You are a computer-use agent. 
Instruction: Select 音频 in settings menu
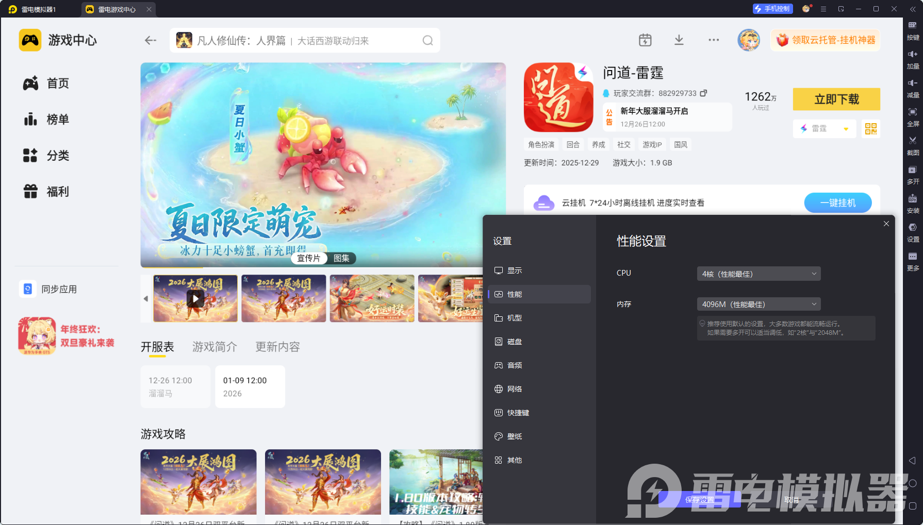click(x=539, y=365)
